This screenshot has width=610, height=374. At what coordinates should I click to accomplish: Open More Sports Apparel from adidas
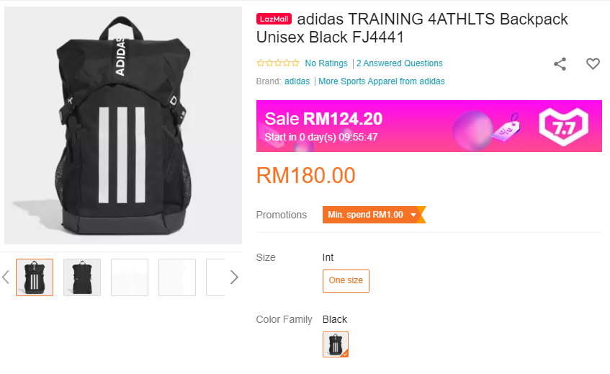point(381,81)
